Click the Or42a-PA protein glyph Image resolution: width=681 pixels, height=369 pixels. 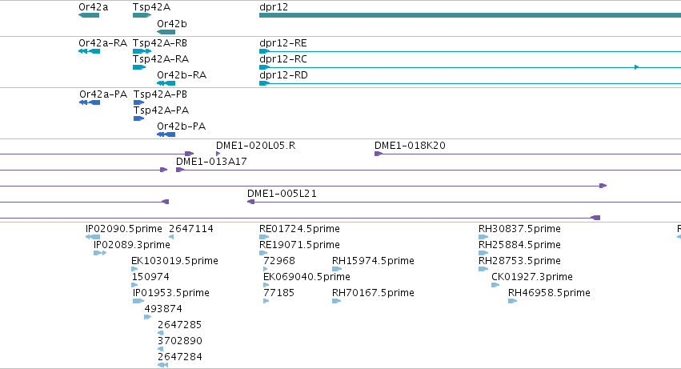90,102
